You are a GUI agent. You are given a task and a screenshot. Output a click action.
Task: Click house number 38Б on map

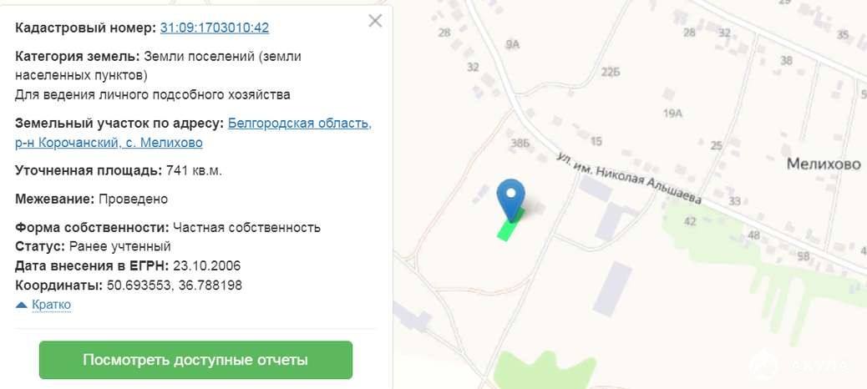(x=520, y=144)
